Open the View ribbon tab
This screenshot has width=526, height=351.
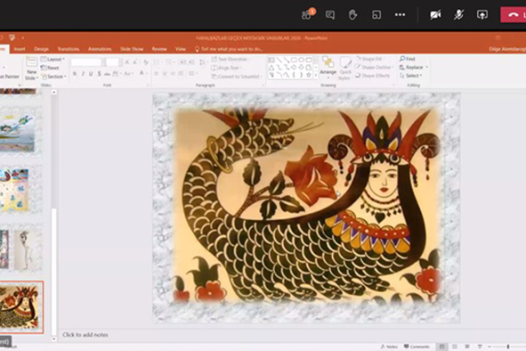[180, 49]
